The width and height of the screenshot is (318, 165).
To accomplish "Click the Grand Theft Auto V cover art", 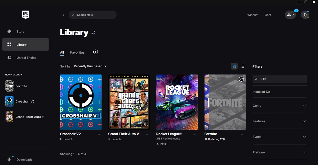I will (129, 102).
